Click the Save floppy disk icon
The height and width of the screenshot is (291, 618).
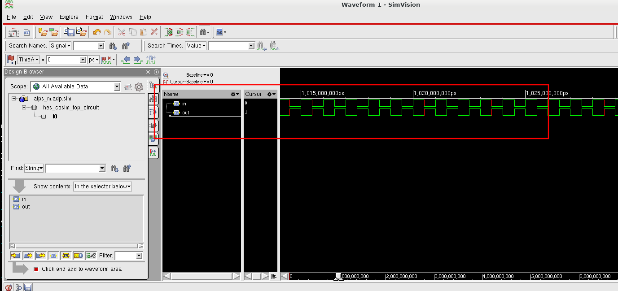(x=69, y=32)
